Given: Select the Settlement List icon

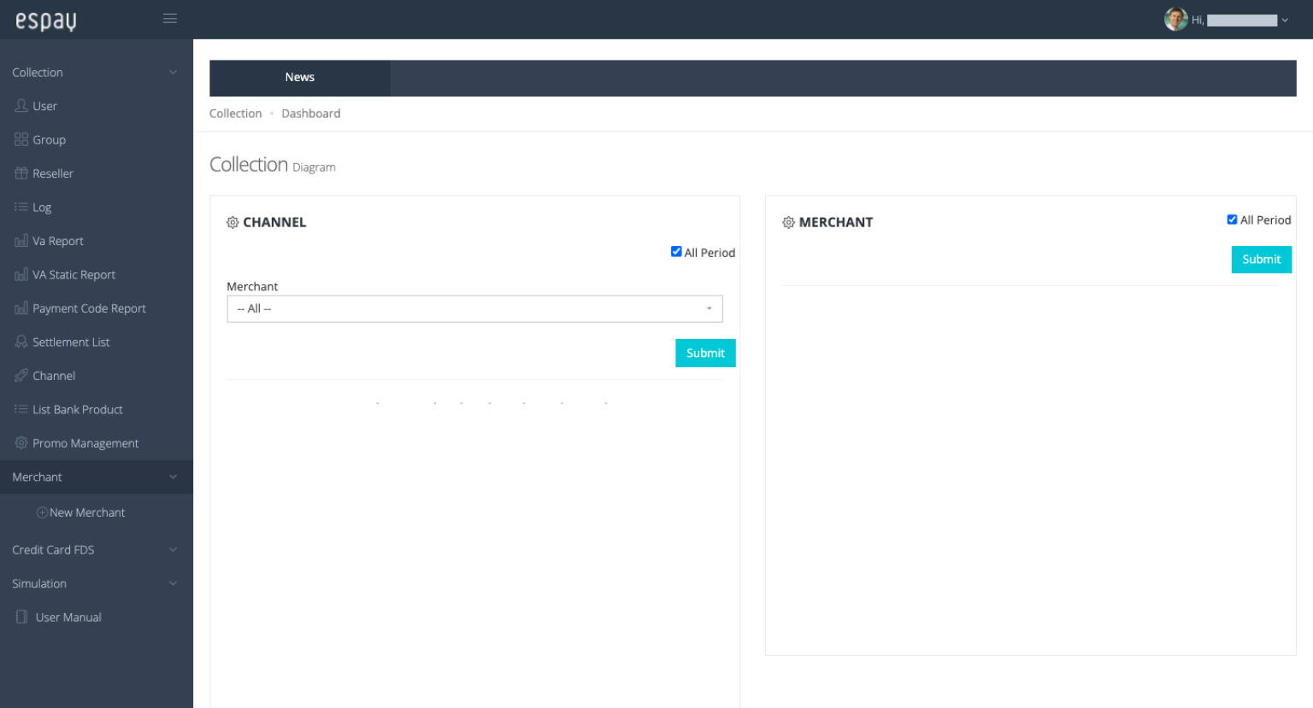Looking at the screenshot, I should click(x=21, y=342).
